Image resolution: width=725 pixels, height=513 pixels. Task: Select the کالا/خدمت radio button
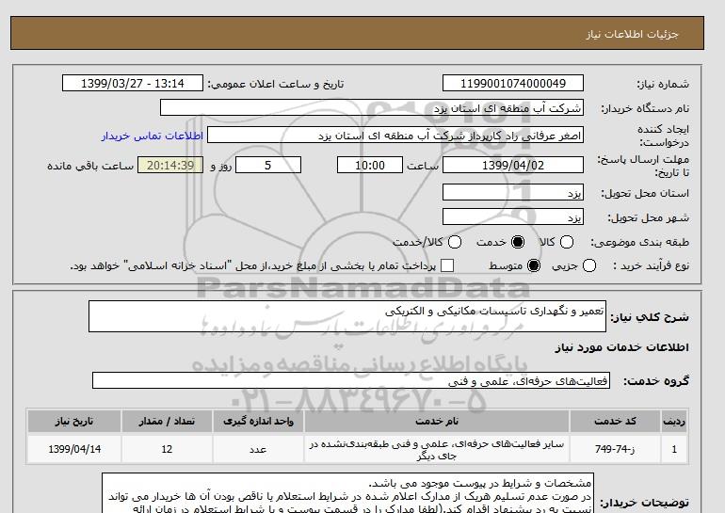pos(455,242)
